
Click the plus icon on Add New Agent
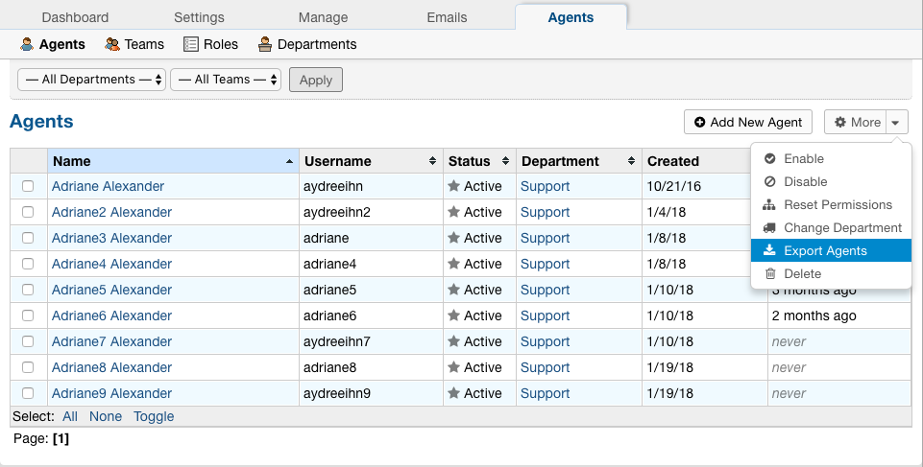pyautogui.click(x=699, y=122)
